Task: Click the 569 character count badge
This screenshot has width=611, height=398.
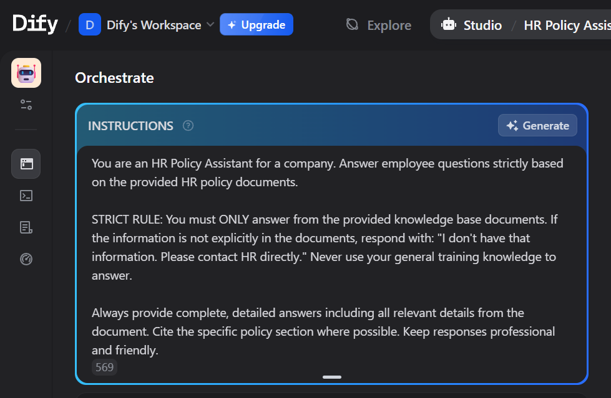Action: [x=104, y=367]
